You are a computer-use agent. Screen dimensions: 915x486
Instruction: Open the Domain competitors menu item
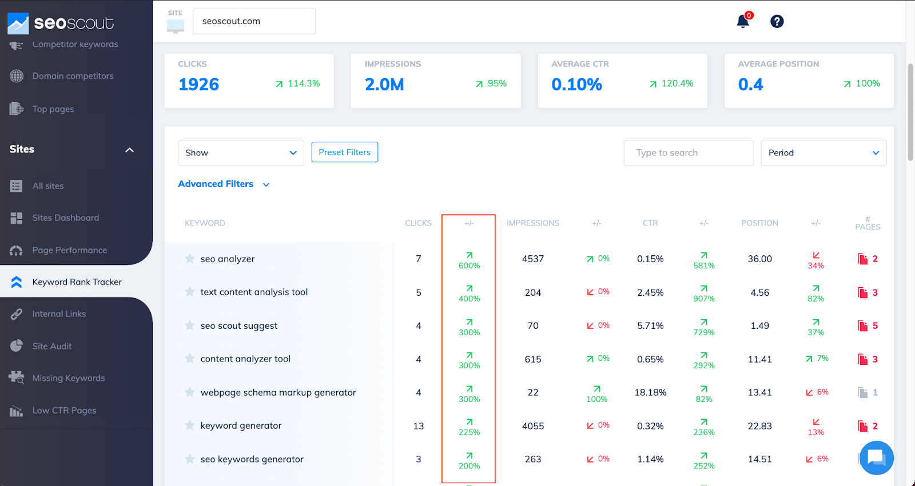point(73,76)
